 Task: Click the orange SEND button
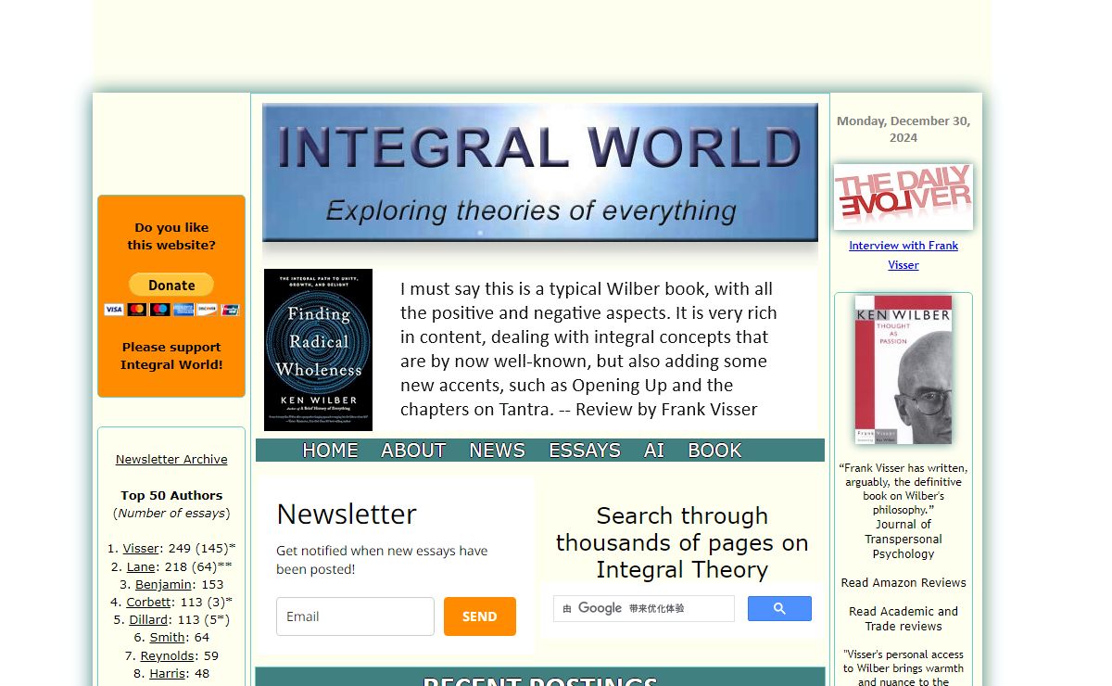coord(480,616)
